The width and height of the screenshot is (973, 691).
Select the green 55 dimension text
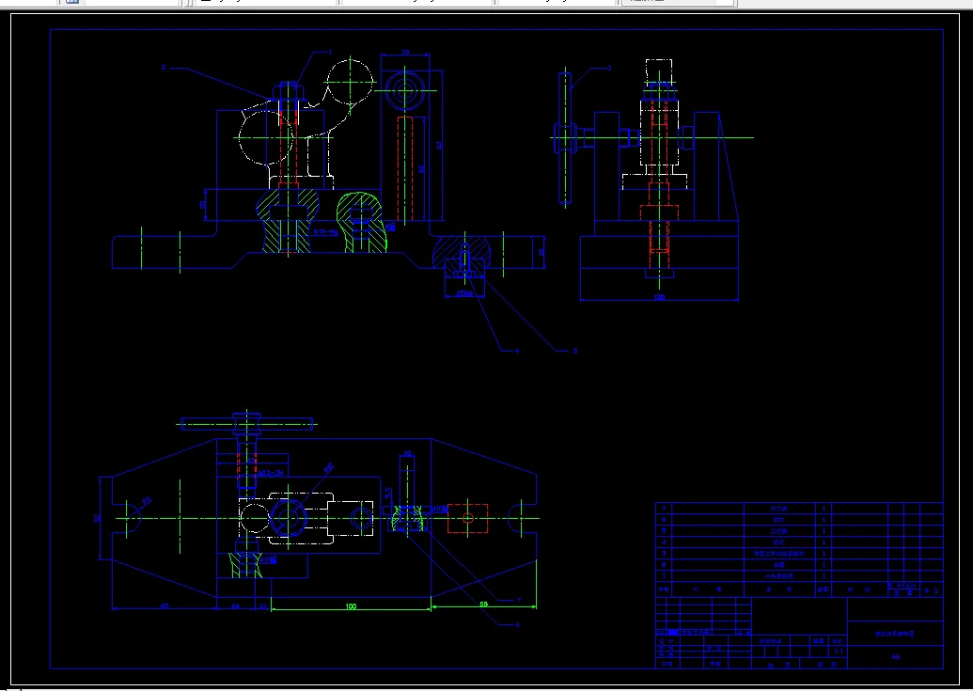click(x=484, y=604)
